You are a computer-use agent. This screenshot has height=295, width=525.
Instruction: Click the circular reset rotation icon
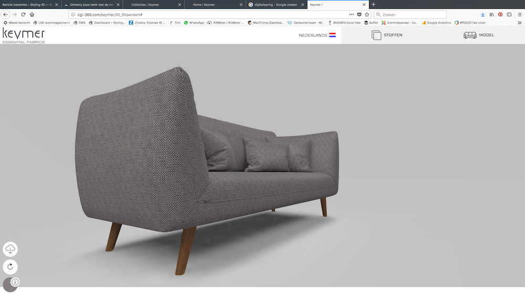[10, 267]
